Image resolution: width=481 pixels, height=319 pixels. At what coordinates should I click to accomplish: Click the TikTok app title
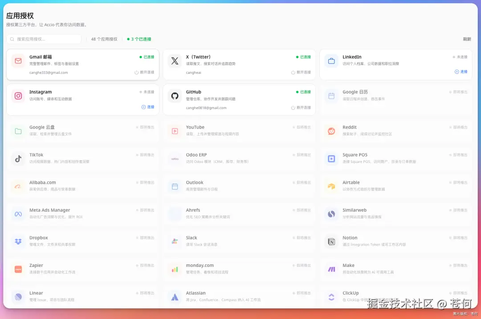[x=36, y=155]
